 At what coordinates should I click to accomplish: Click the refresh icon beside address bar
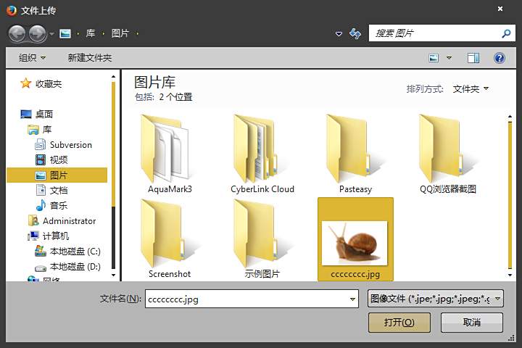tap(355, 33)
